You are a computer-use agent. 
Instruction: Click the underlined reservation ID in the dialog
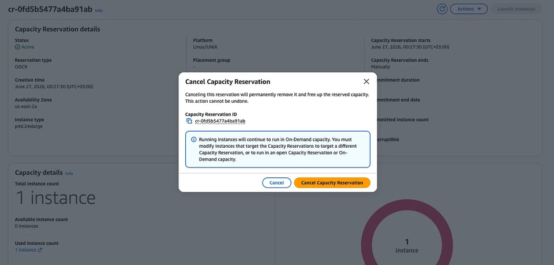click(x=220, y=121)
